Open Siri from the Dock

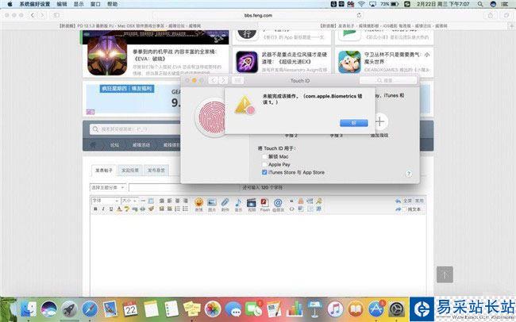point(48,310)
